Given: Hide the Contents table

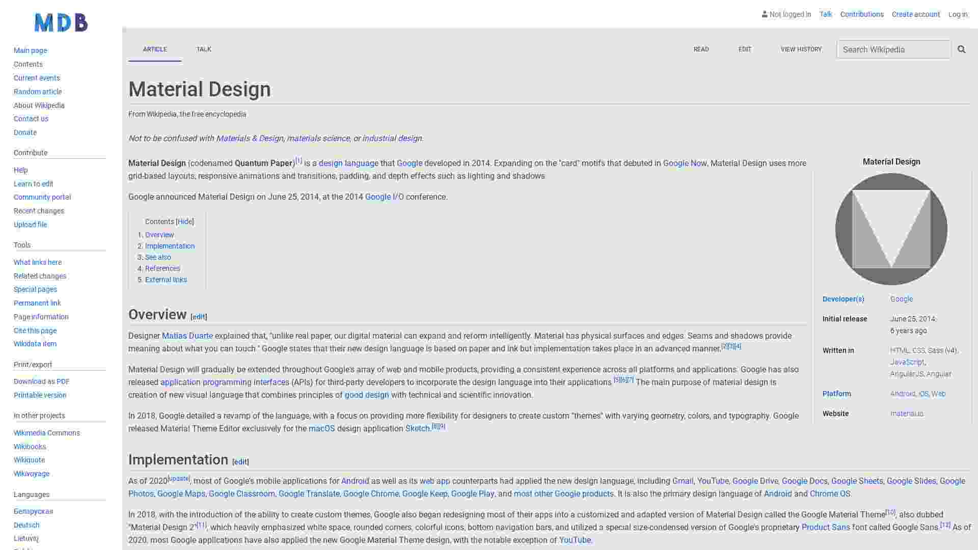Looking at the screenshot, I should [x=185, y=222].
